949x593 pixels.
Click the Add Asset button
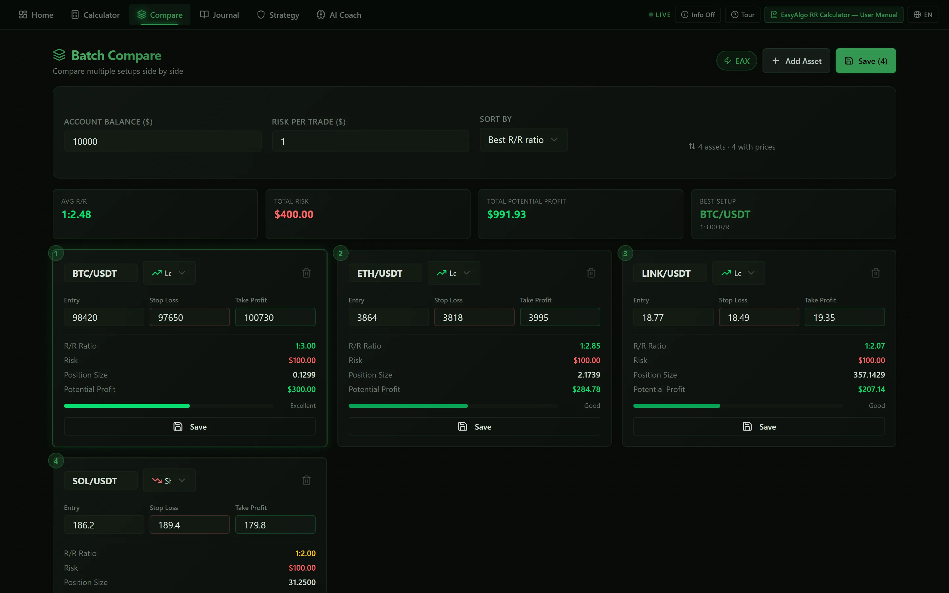click(796, 61)
